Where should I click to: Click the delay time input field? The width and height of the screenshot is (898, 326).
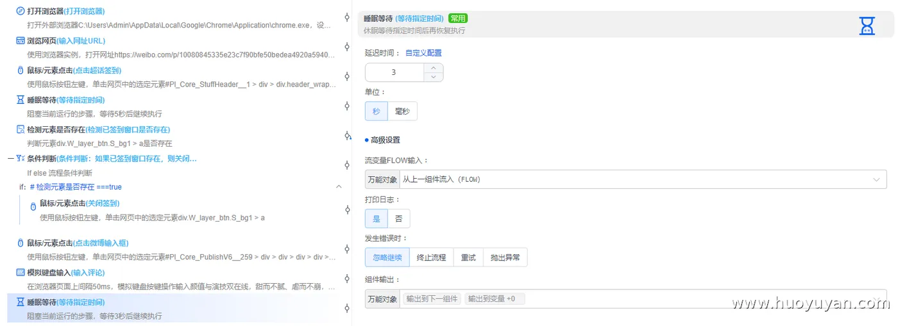pyautogui.click(x=394, y=72)
